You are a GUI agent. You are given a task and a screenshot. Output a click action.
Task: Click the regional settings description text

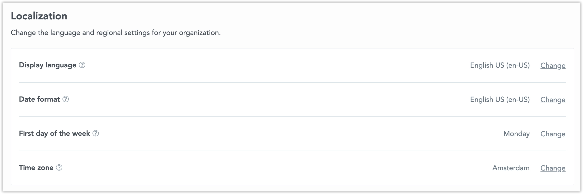tap(115, 32)
